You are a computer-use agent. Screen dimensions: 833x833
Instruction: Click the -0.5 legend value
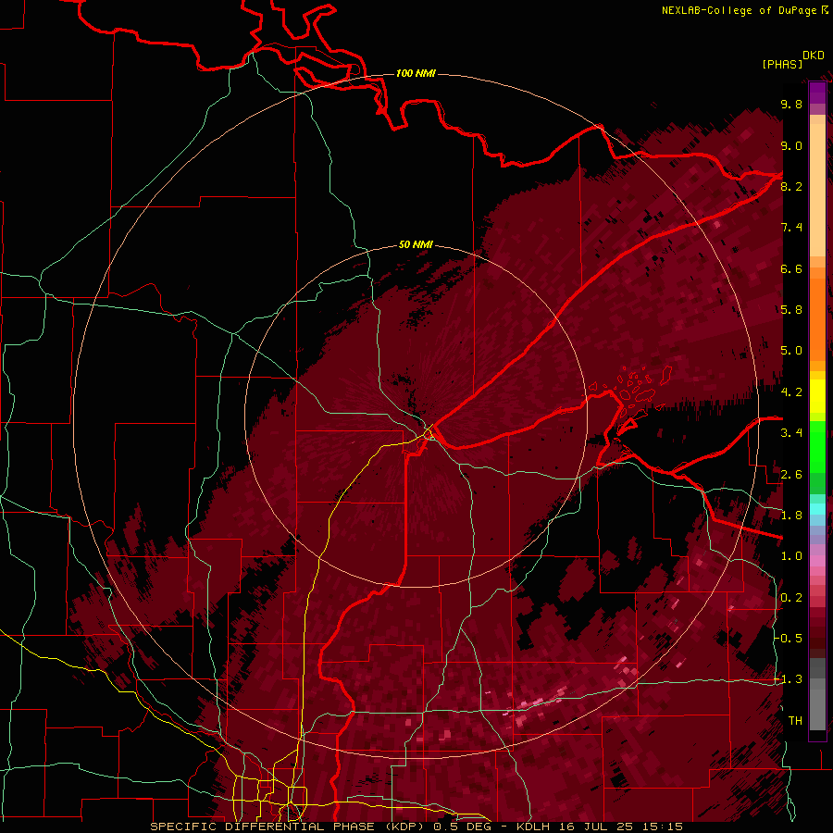789,639
